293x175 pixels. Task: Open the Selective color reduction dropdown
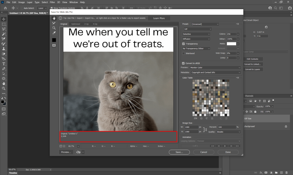[x=196, y=34]
